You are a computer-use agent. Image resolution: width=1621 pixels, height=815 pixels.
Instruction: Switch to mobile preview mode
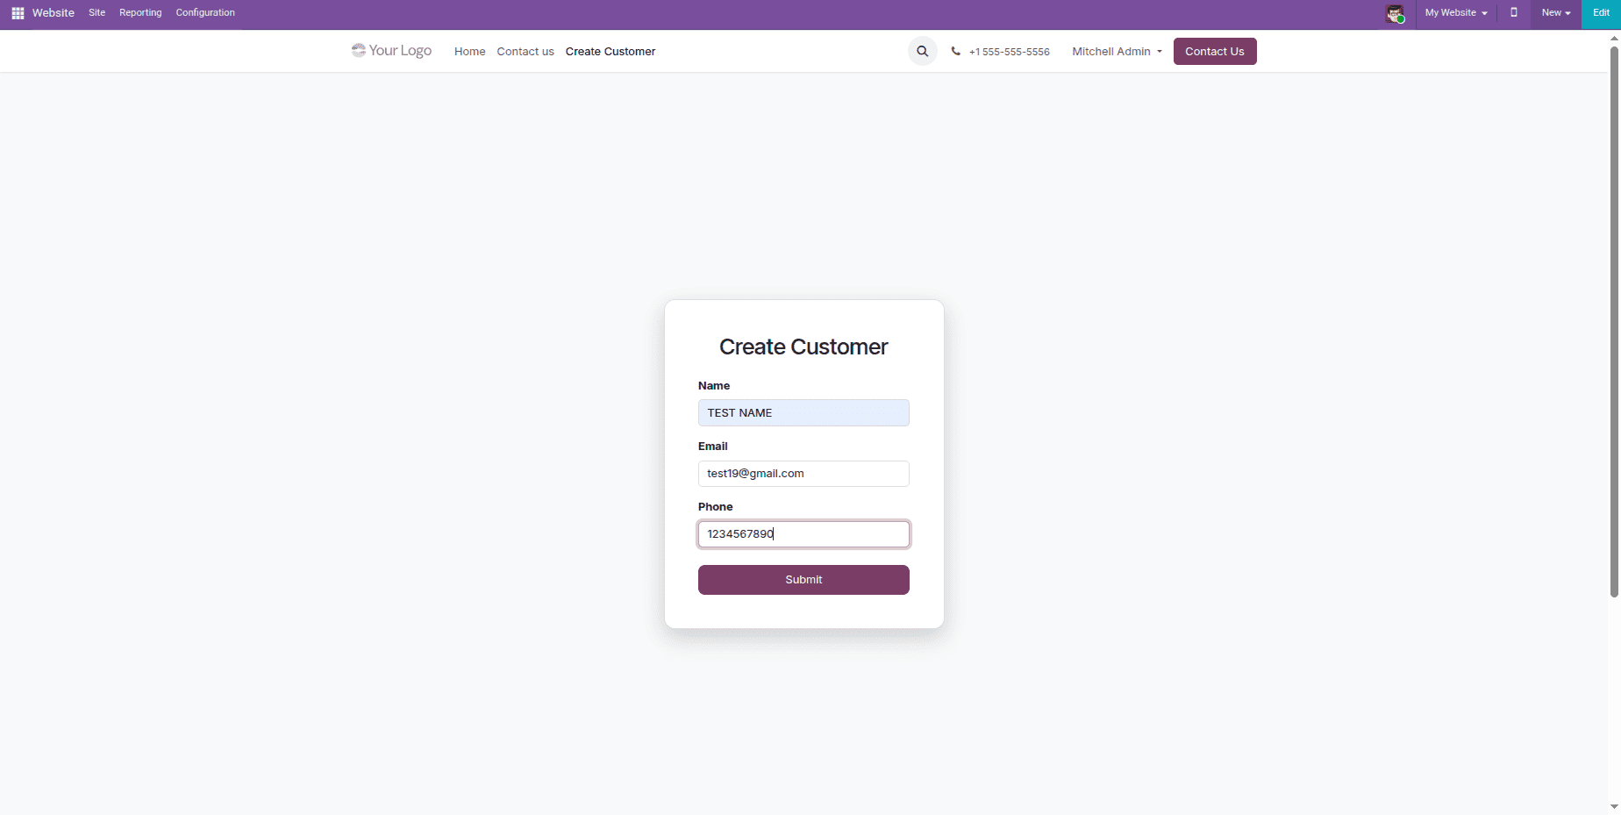(1514, 13)
